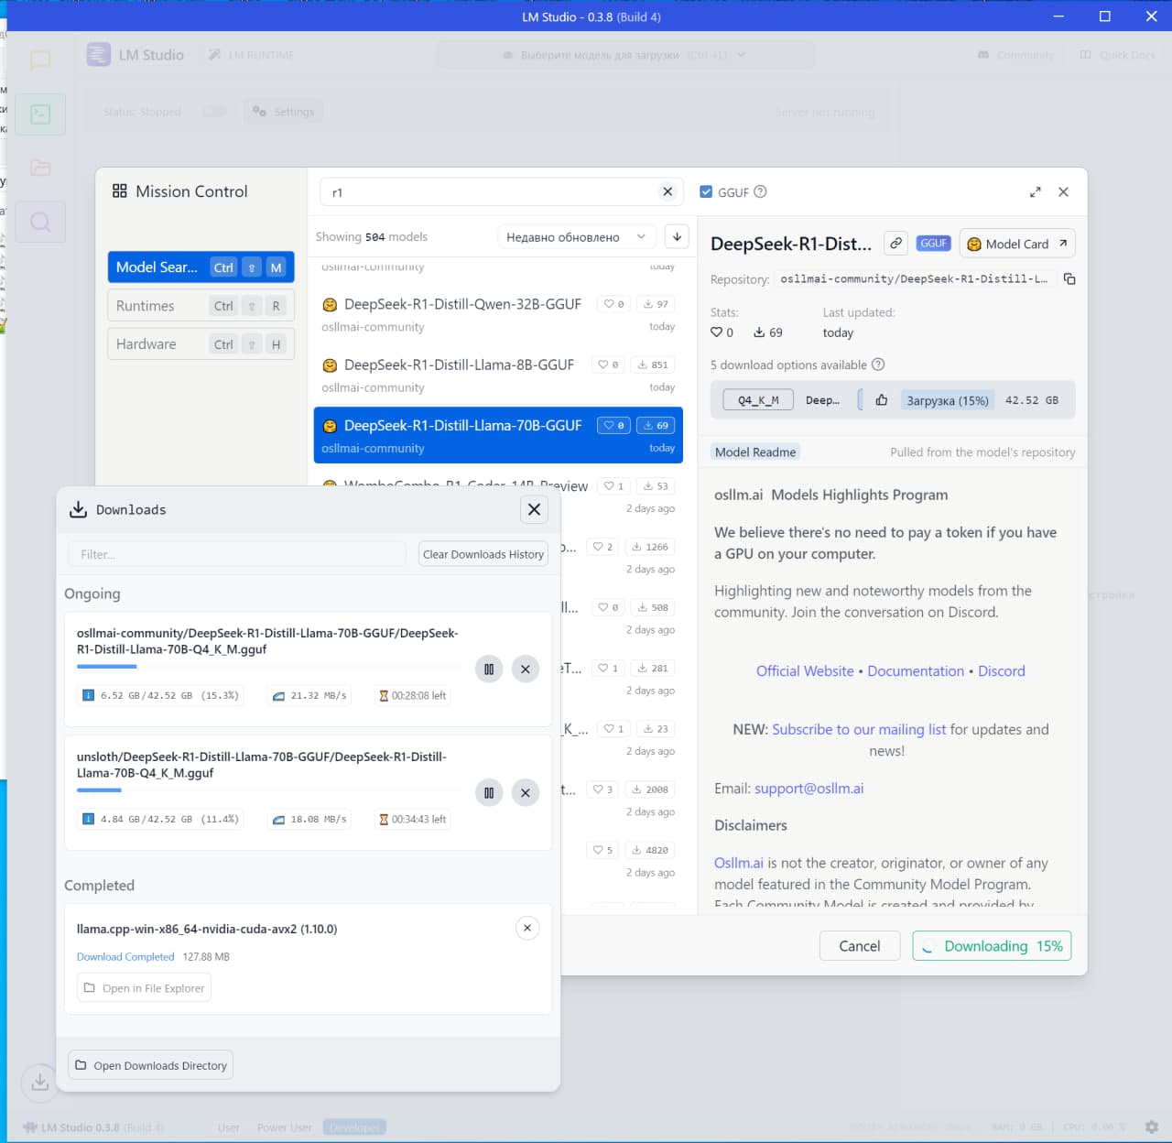This screenshot has height=1143, width=1172.
Task: Remove the llama.cpp completed download entry
Action: pyautogui.click(x=527, y=928)
